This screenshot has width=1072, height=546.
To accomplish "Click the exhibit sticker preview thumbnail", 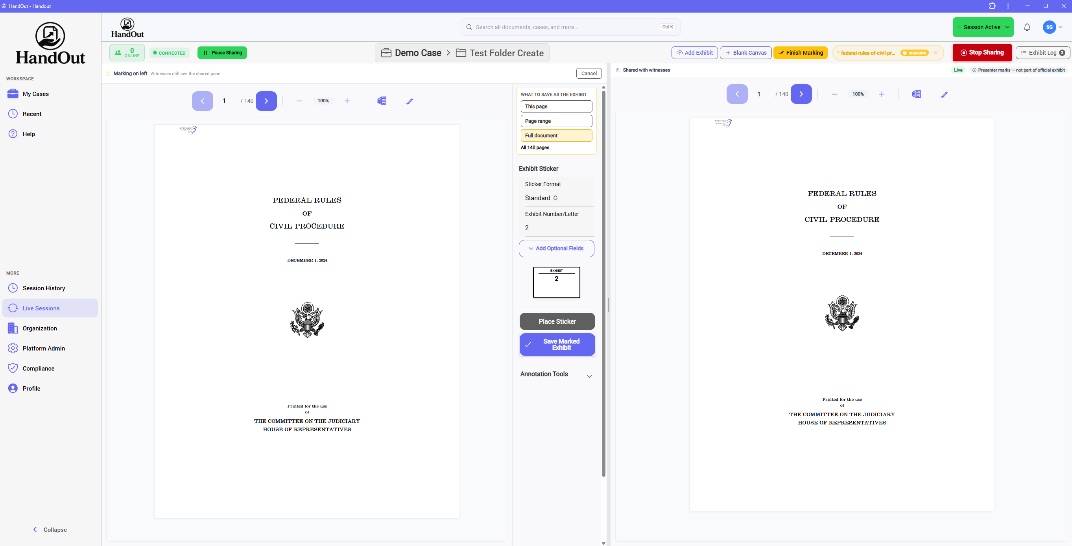I will [x=556, y=282].
